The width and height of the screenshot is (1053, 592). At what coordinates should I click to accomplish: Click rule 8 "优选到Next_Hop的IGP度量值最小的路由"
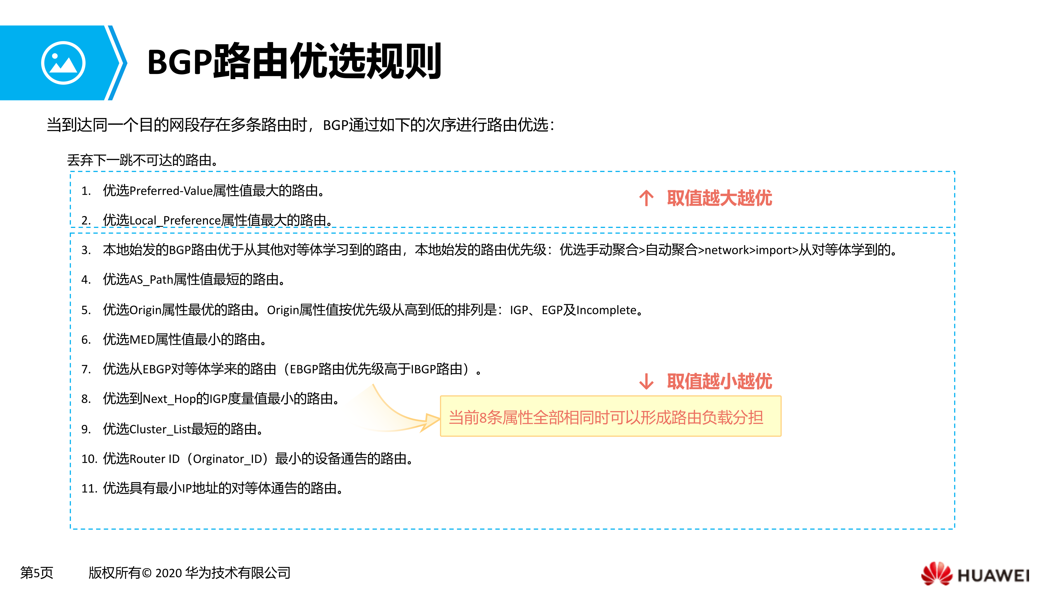click(218, 398)
